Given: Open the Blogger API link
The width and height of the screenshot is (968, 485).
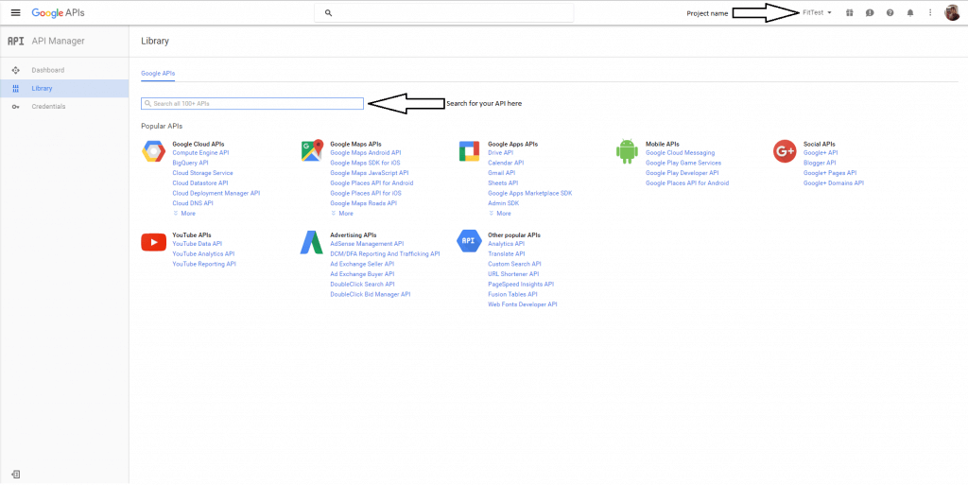Looking at the screenshot, I should pyautogui.click(x=820, y=163).
